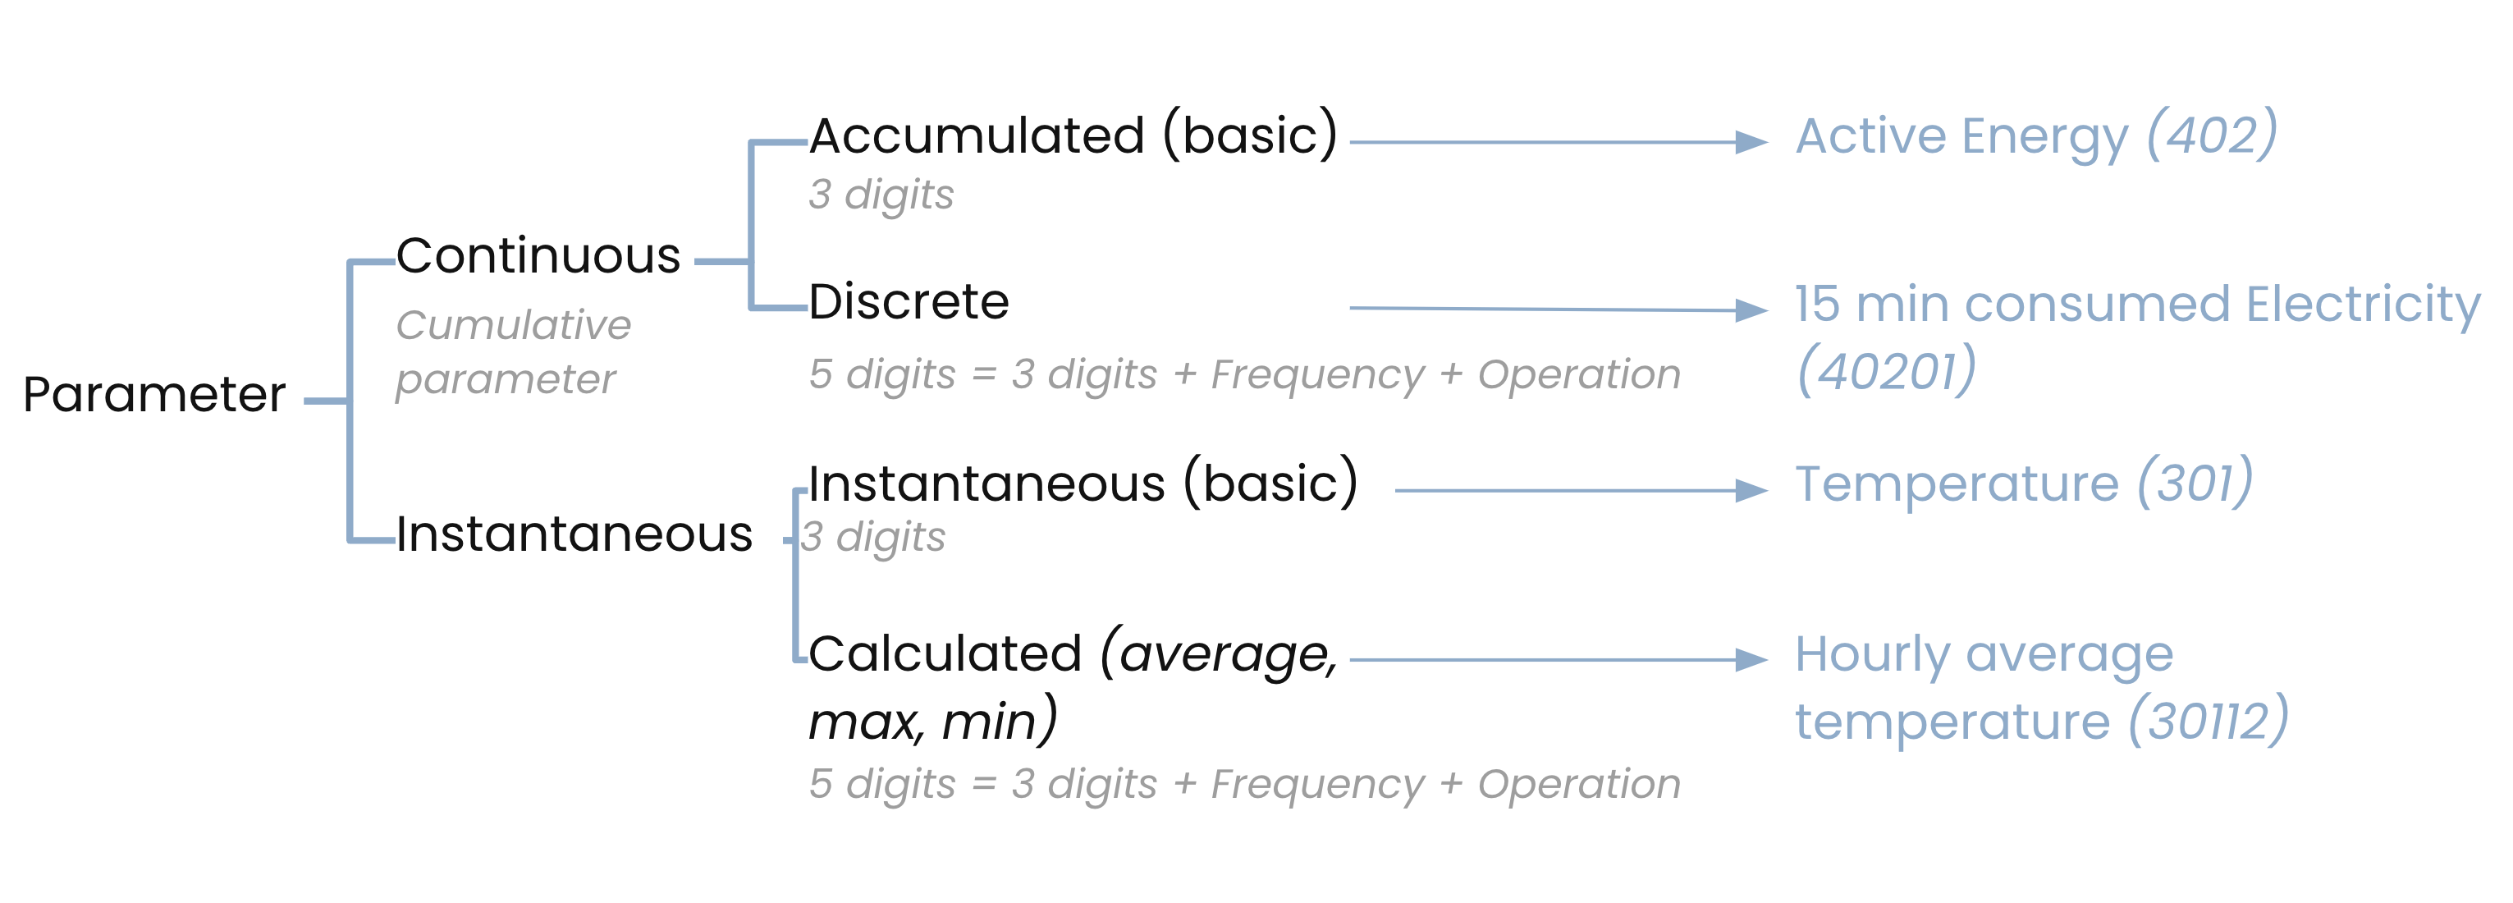Viewport: 2513px width, 903px height.
Task: Click the Accumulated (basic) node
Action: [x=1073, y=135]
